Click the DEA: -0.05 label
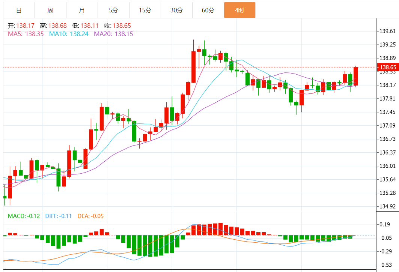 (x=90, y=216)
